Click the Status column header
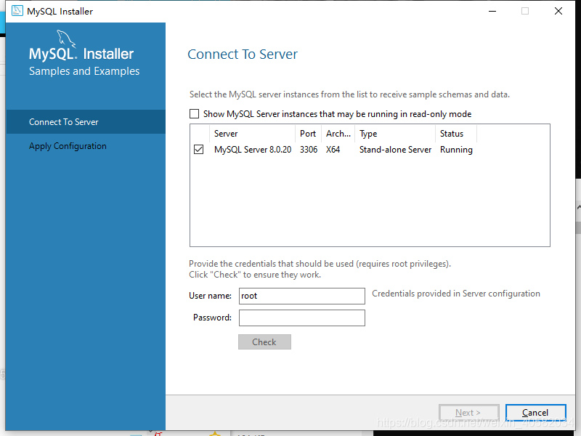 tap(456, 134)
